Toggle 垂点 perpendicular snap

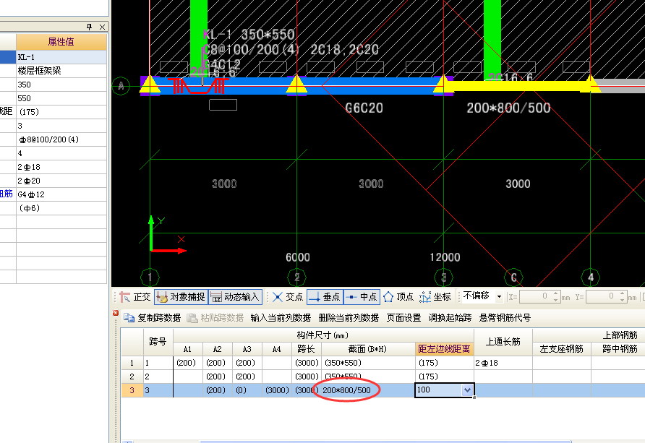[325, 297]
